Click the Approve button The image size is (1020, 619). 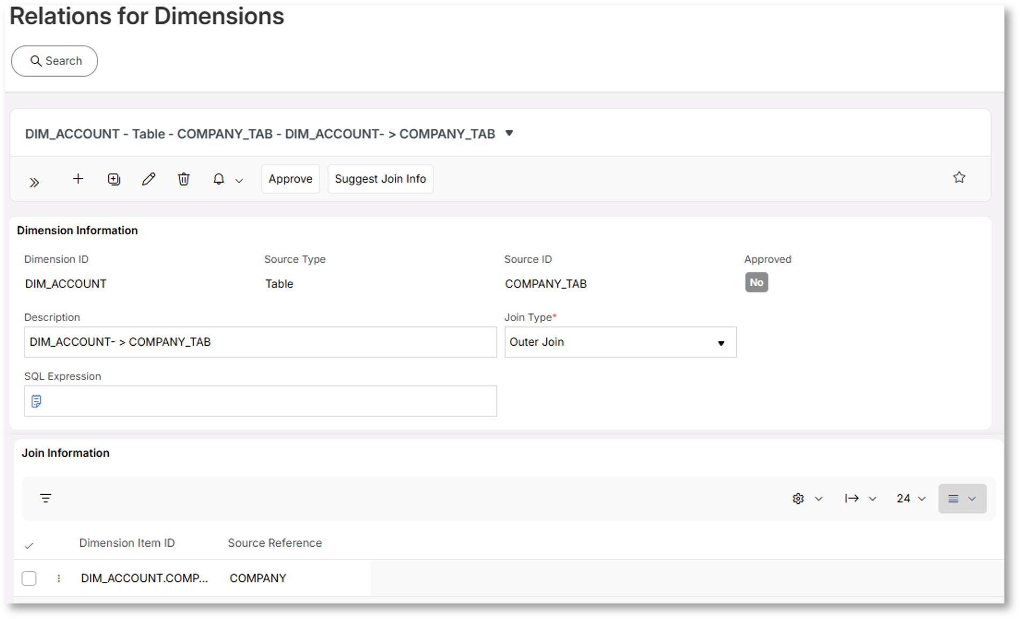tap(291, 179)
